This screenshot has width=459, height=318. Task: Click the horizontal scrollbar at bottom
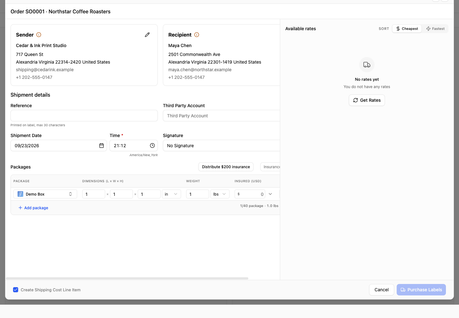click(x=127, y=278)
